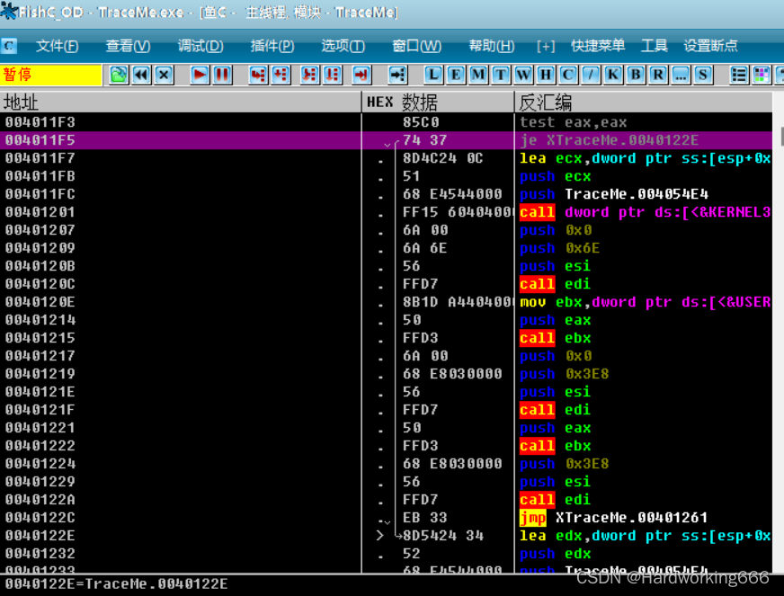Click the Open file toolbar icon
784x596 pixels.
click(119, 75)
